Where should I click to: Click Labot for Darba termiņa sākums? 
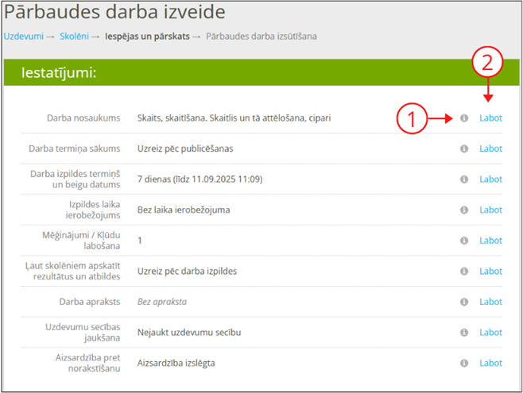pos(490,148)
